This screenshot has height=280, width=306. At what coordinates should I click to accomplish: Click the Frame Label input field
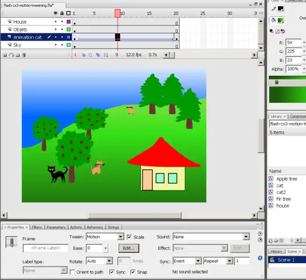(x=45, y=248)
